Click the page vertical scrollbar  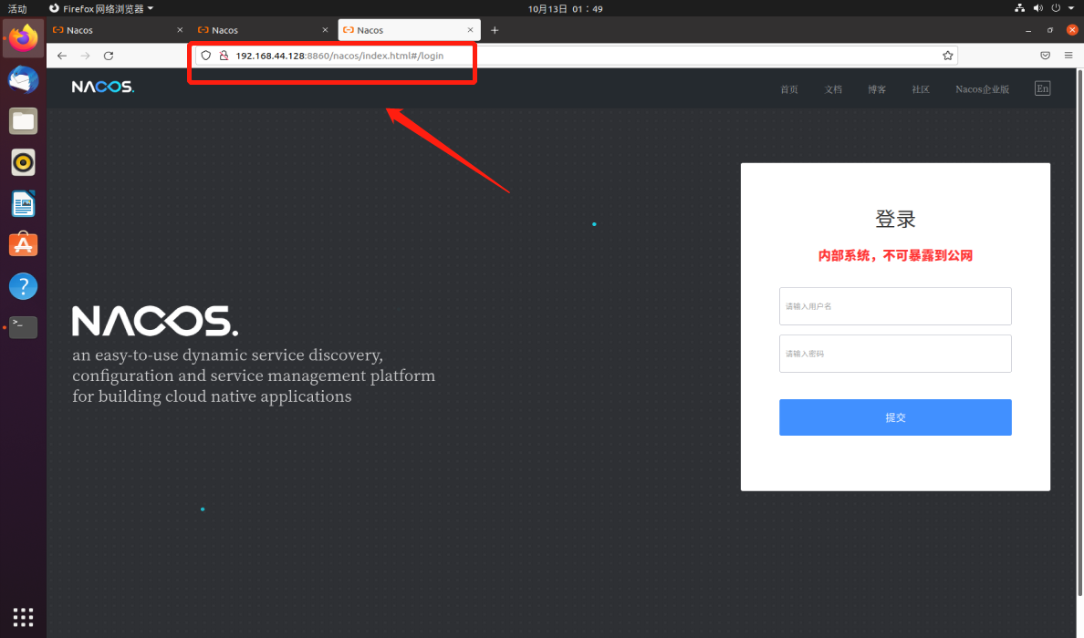coord(1079,332)
